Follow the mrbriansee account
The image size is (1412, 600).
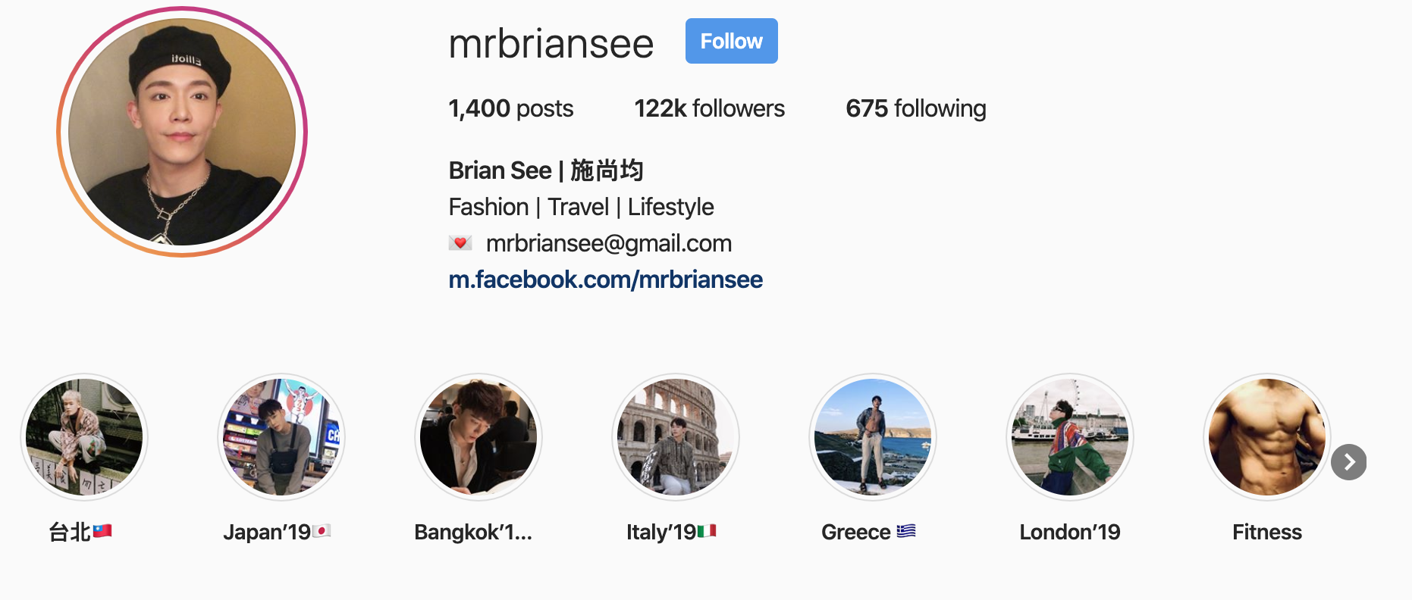[x=732, y=41]
